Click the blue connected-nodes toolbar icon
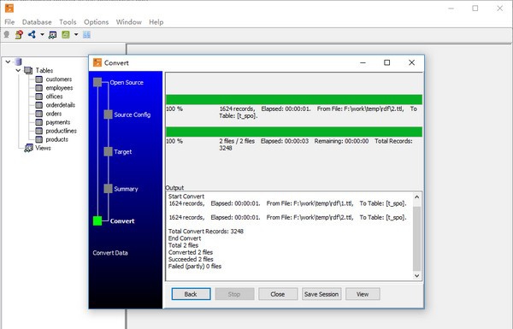This screenshot has width=513, height=329. [x=32, y=34]
